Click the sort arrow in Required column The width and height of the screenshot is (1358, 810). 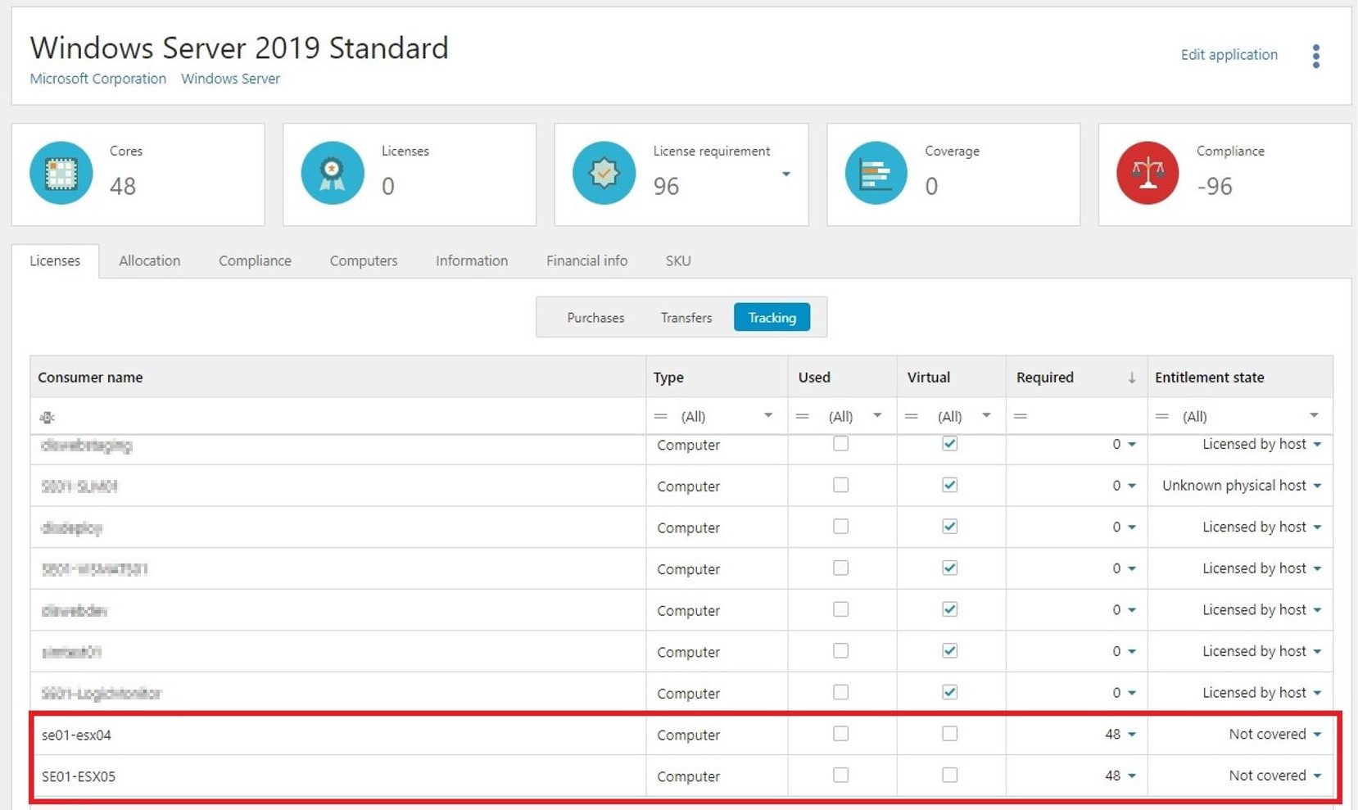[1132, 378]
